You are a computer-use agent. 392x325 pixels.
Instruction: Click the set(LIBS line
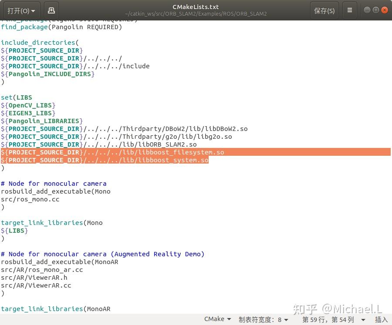(17, 97)
